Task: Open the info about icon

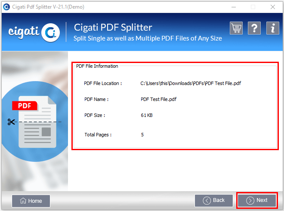Action: point(273,28)
